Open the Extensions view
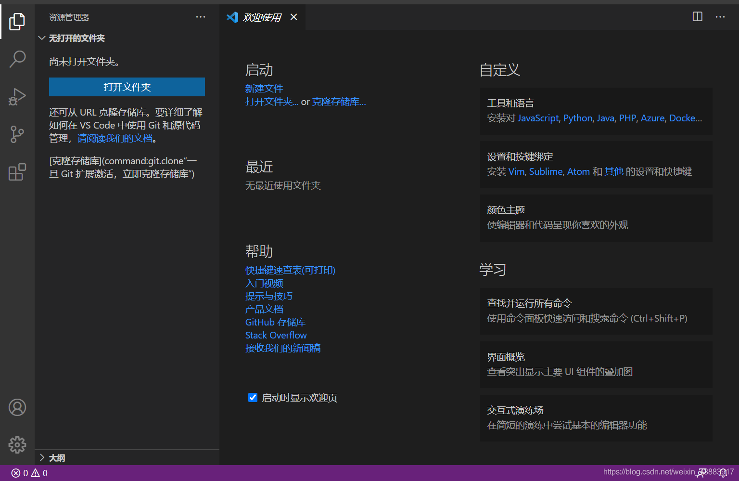Screen dimensions: 739x481 (x=17, y=172)
